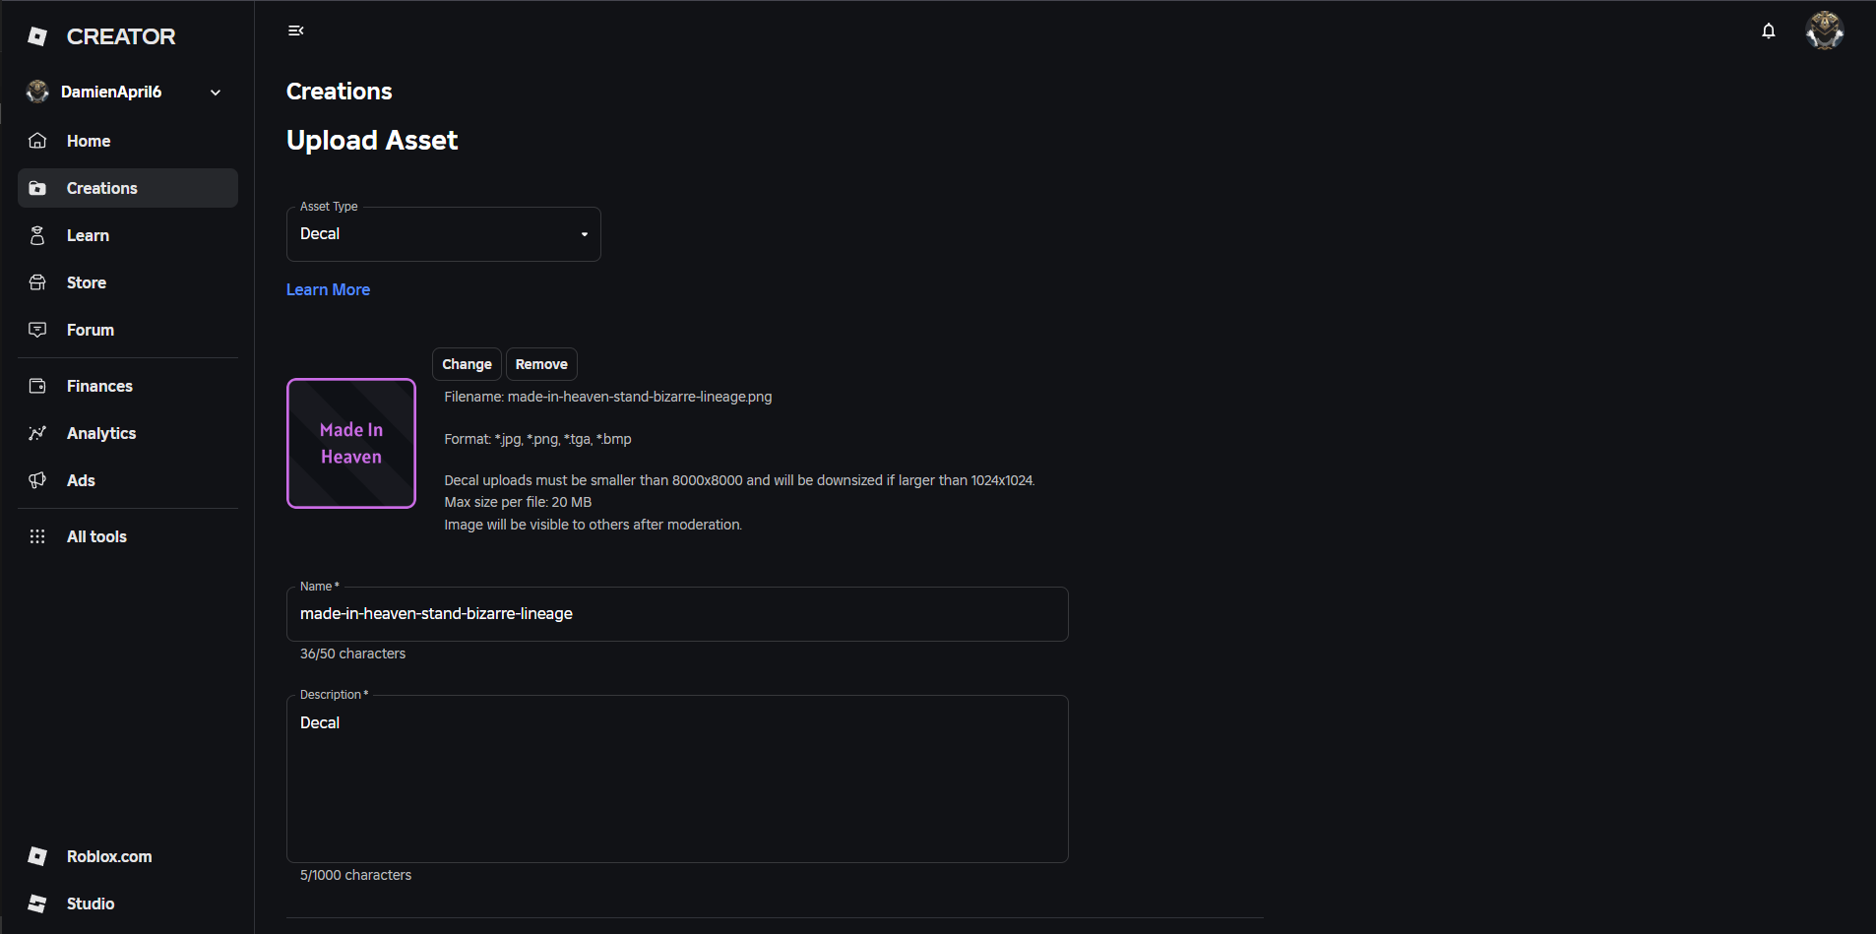
Task: Open the Store section
Action: click(86, 282)
